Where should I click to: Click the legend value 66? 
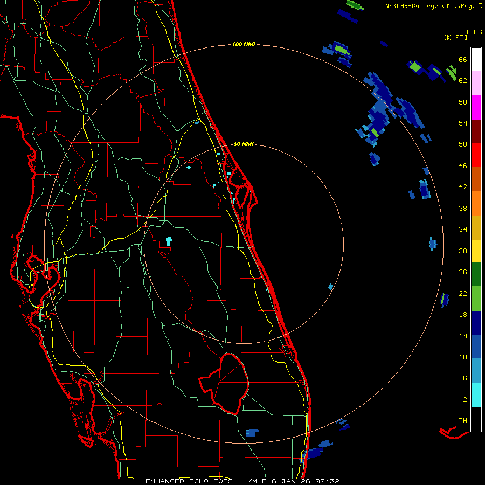pyautogui.click(x=463, y=59)
